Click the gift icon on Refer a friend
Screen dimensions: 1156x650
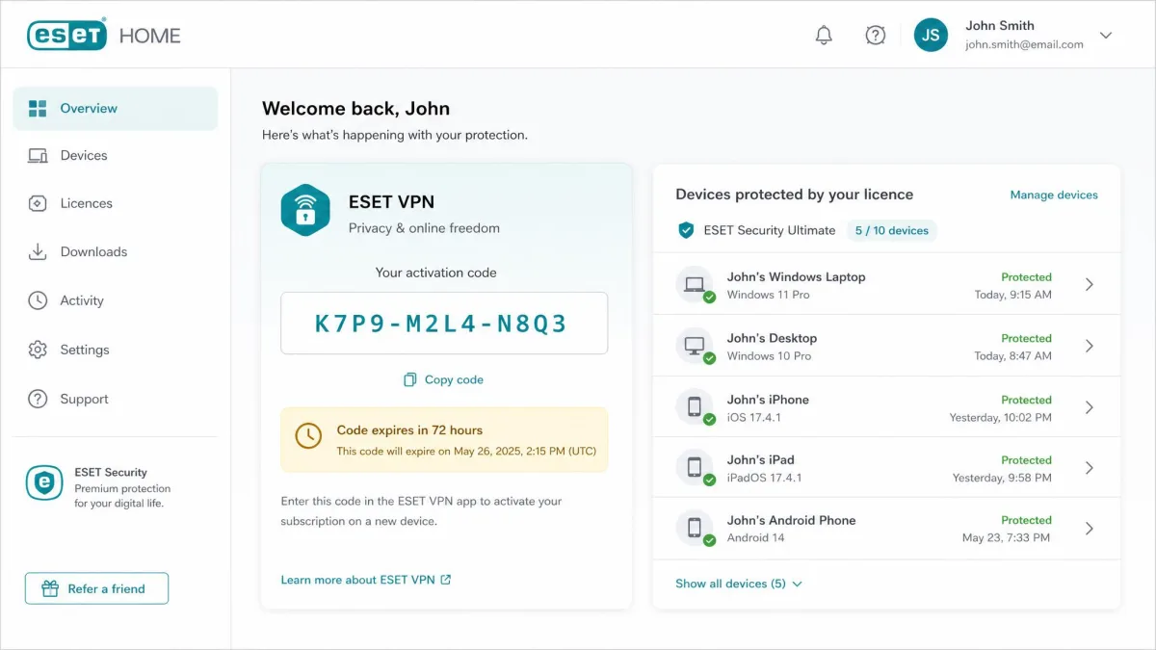pyautogui.click(x=50, y=589)
